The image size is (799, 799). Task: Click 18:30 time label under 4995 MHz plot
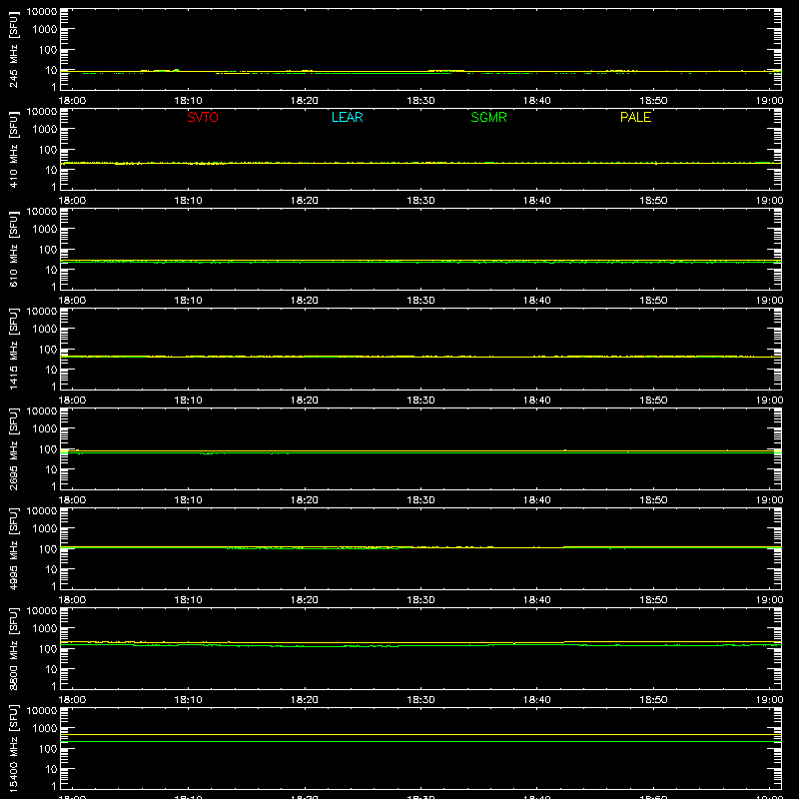coord(420,600)
